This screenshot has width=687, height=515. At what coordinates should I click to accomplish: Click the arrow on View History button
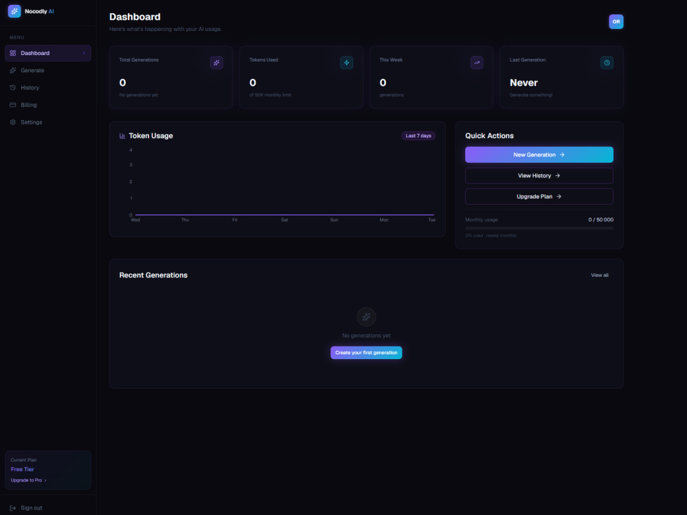point(558,176)
